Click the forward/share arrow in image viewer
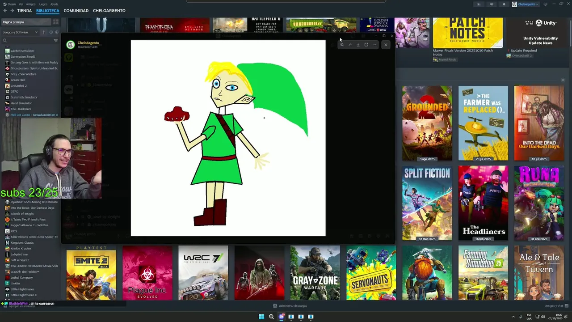 pyautogui.click(x=350, y=45)
